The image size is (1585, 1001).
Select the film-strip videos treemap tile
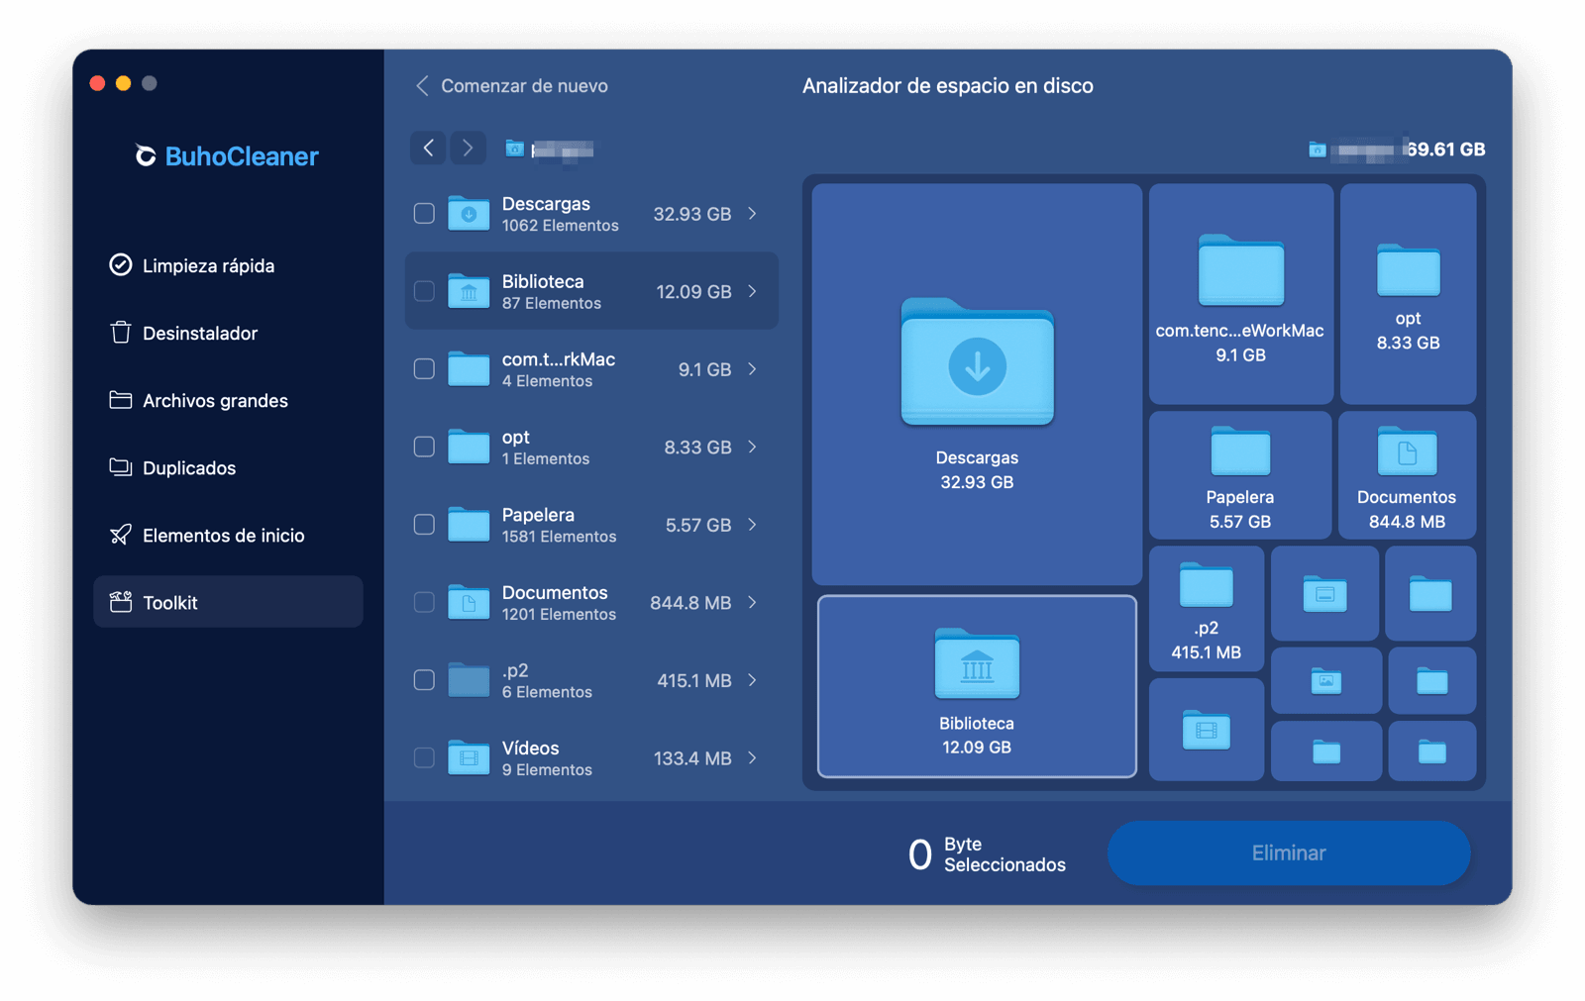1206,730
